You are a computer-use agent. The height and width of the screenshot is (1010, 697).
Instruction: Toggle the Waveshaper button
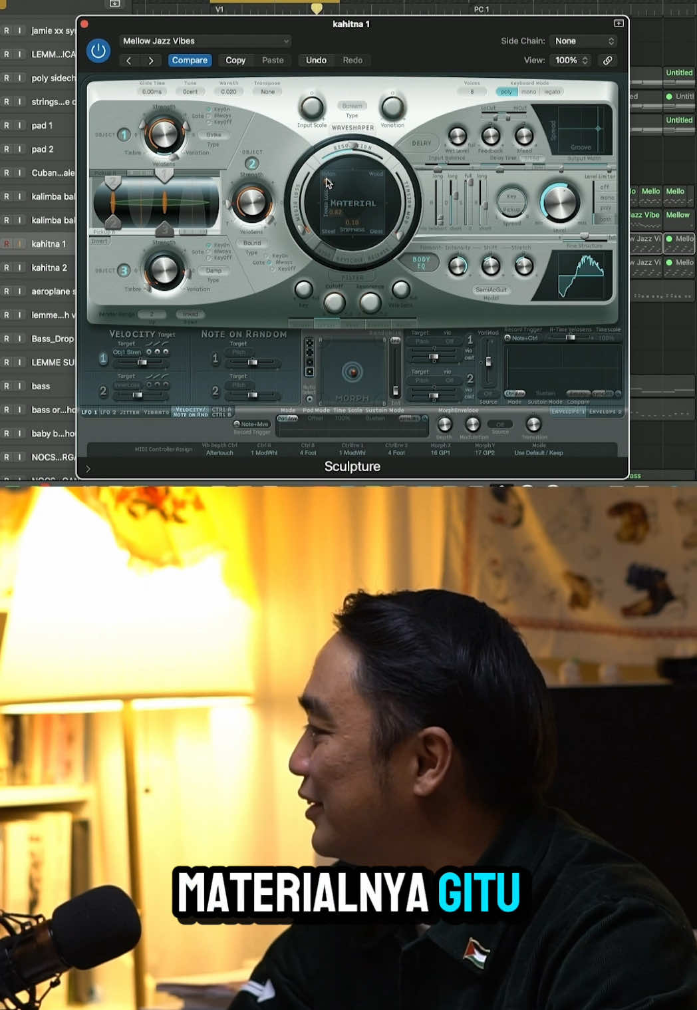352,128
